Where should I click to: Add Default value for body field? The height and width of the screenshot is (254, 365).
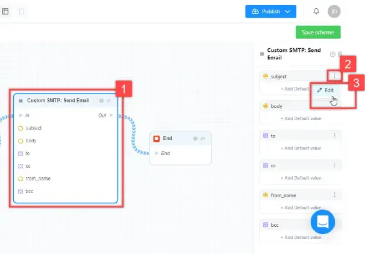click(x=302, y=118)
